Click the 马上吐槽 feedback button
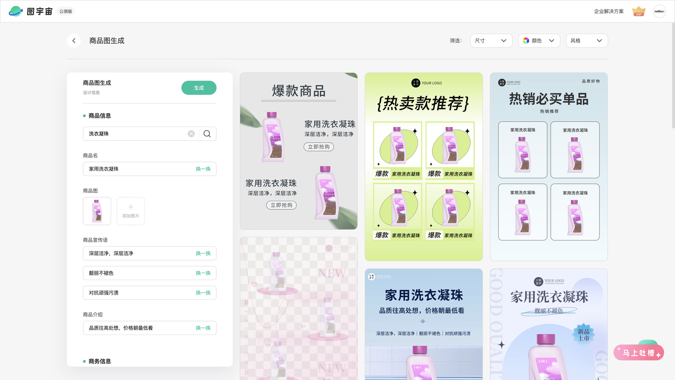The height and width of the screenshot is (380, 675). pyautogui.click(x=639, y=353)
